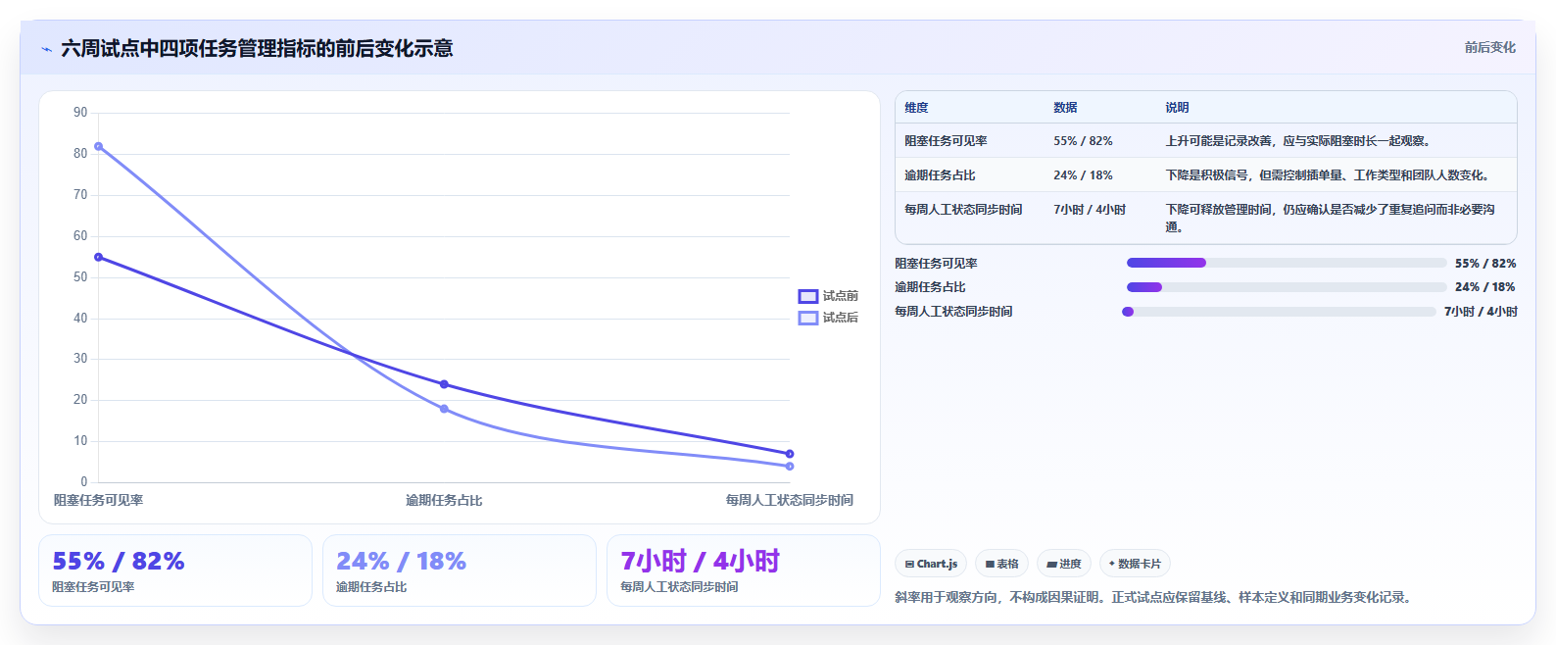Screen dimensions: 1556x645
Task: Click the panel title 六周试点中四项任务管理指标
Action: point(257,48)
